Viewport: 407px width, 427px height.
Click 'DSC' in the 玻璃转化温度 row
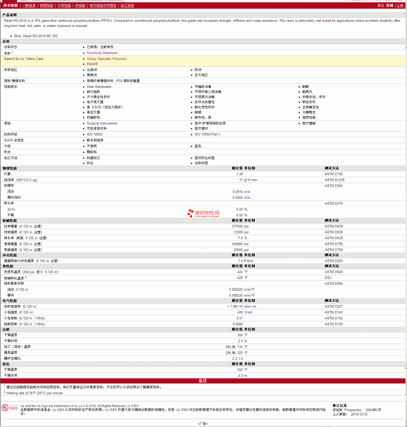coord(328,278)
